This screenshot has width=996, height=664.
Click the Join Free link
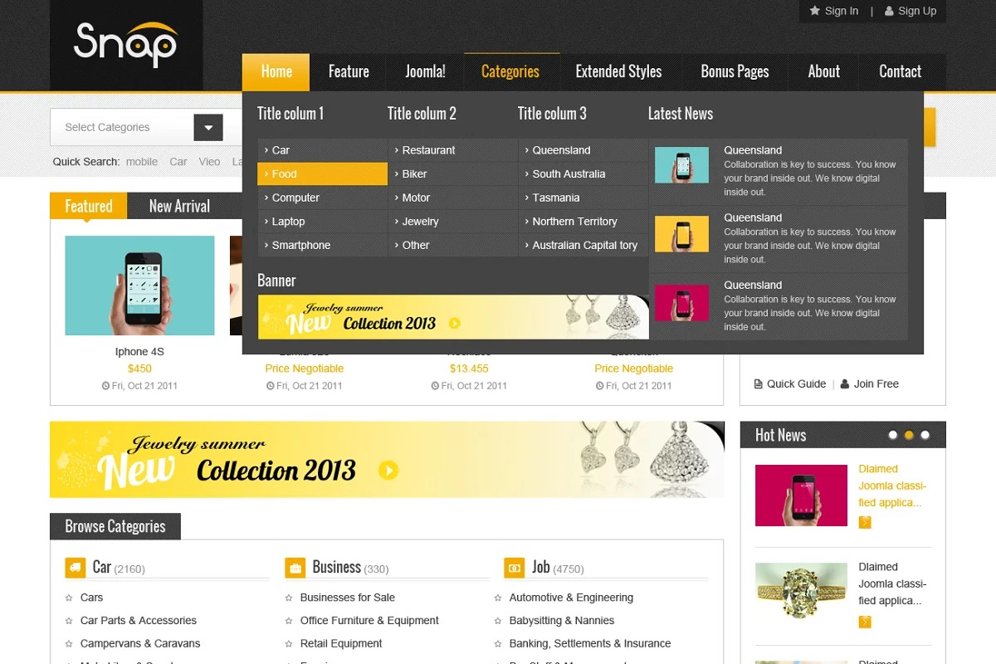[x=876, y=383]
